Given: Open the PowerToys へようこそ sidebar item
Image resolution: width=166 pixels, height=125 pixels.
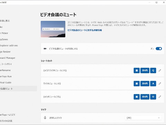Looking at the screenshot, I should [x=8, y=115].
